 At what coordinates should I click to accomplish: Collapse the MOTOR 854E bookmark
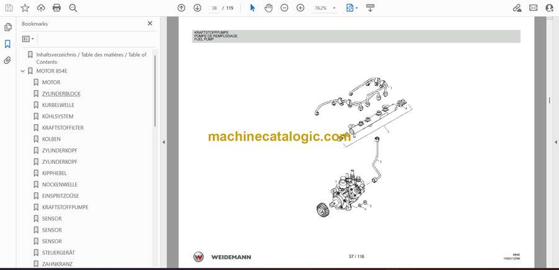23,71
